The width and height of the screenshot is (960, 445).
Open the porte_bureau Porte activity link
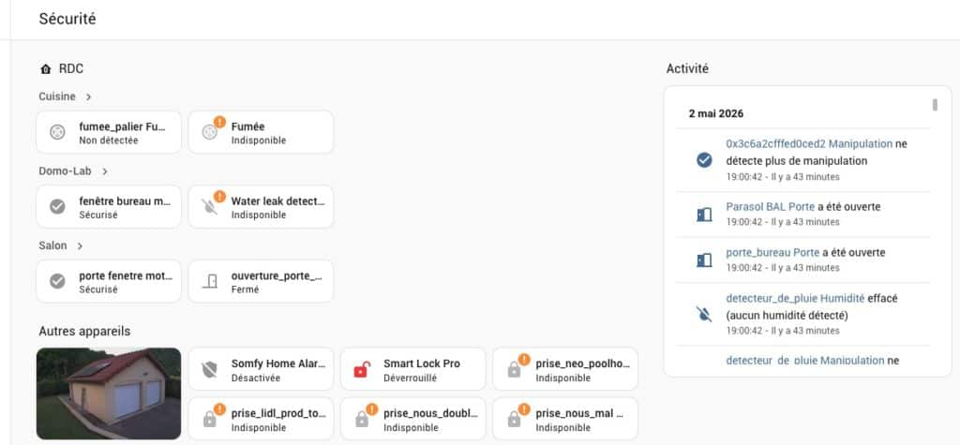tap(772, 252)
